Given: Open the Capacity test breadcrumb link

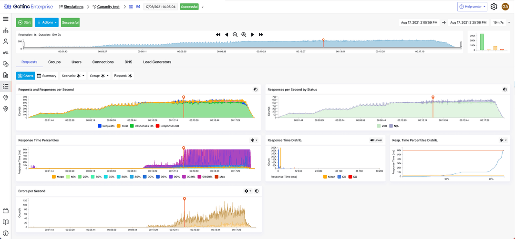Looking at the screenshot, I should click(x=108, y=7).
